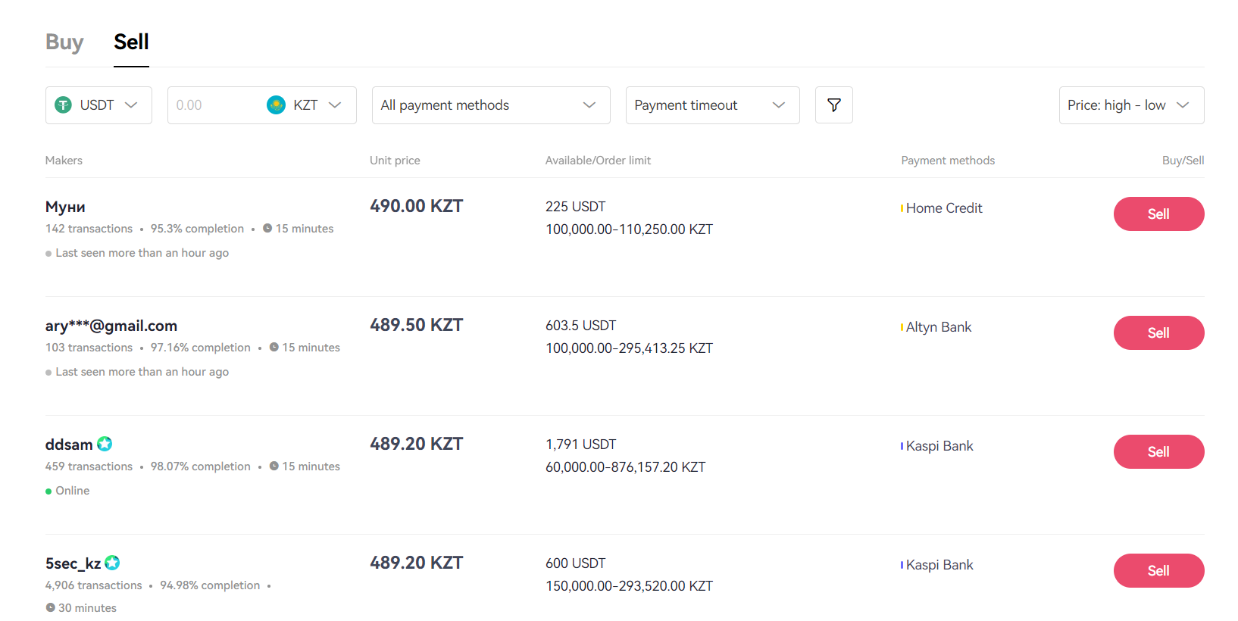Expand the All payment methods dropdown

[x=491, y=105]
